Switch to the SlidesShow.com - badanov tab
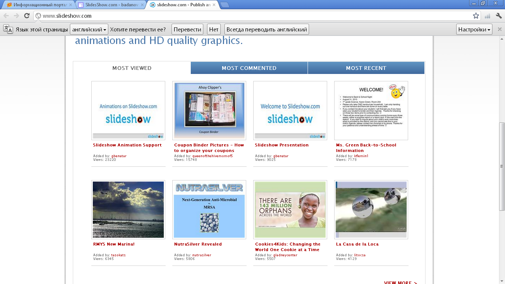Image resolution: width=505 pixels, height=284 pixels. tap(111, 5)
